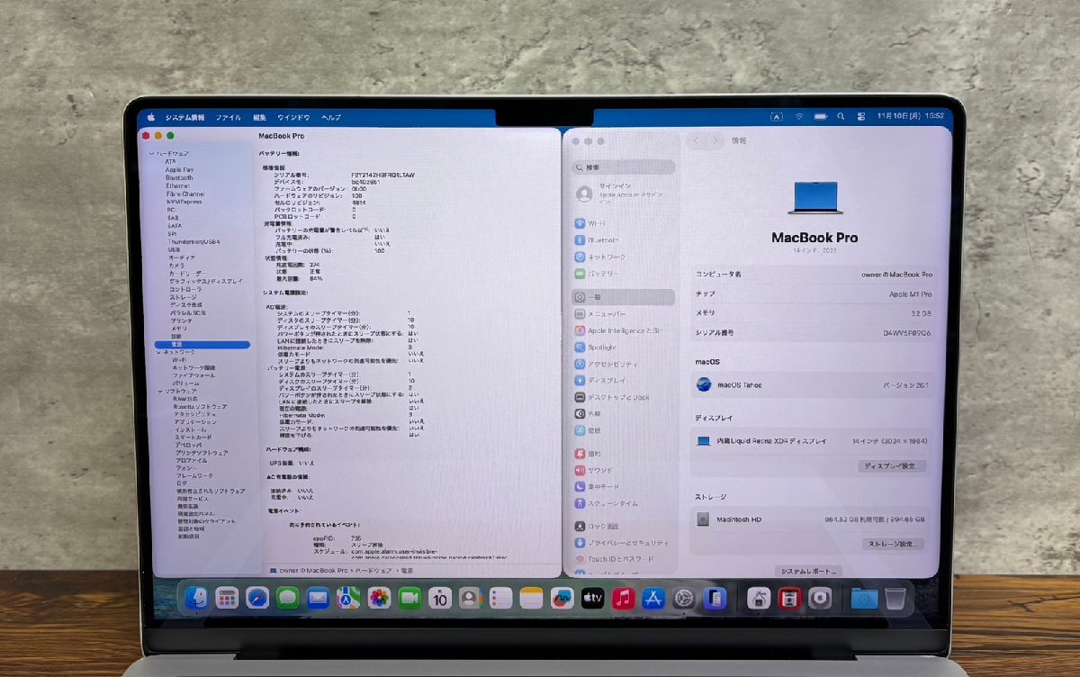Click the コンピュータ名 value owner の MacBook Pro
Screen dimensions: 1080x677
[895, 275]
